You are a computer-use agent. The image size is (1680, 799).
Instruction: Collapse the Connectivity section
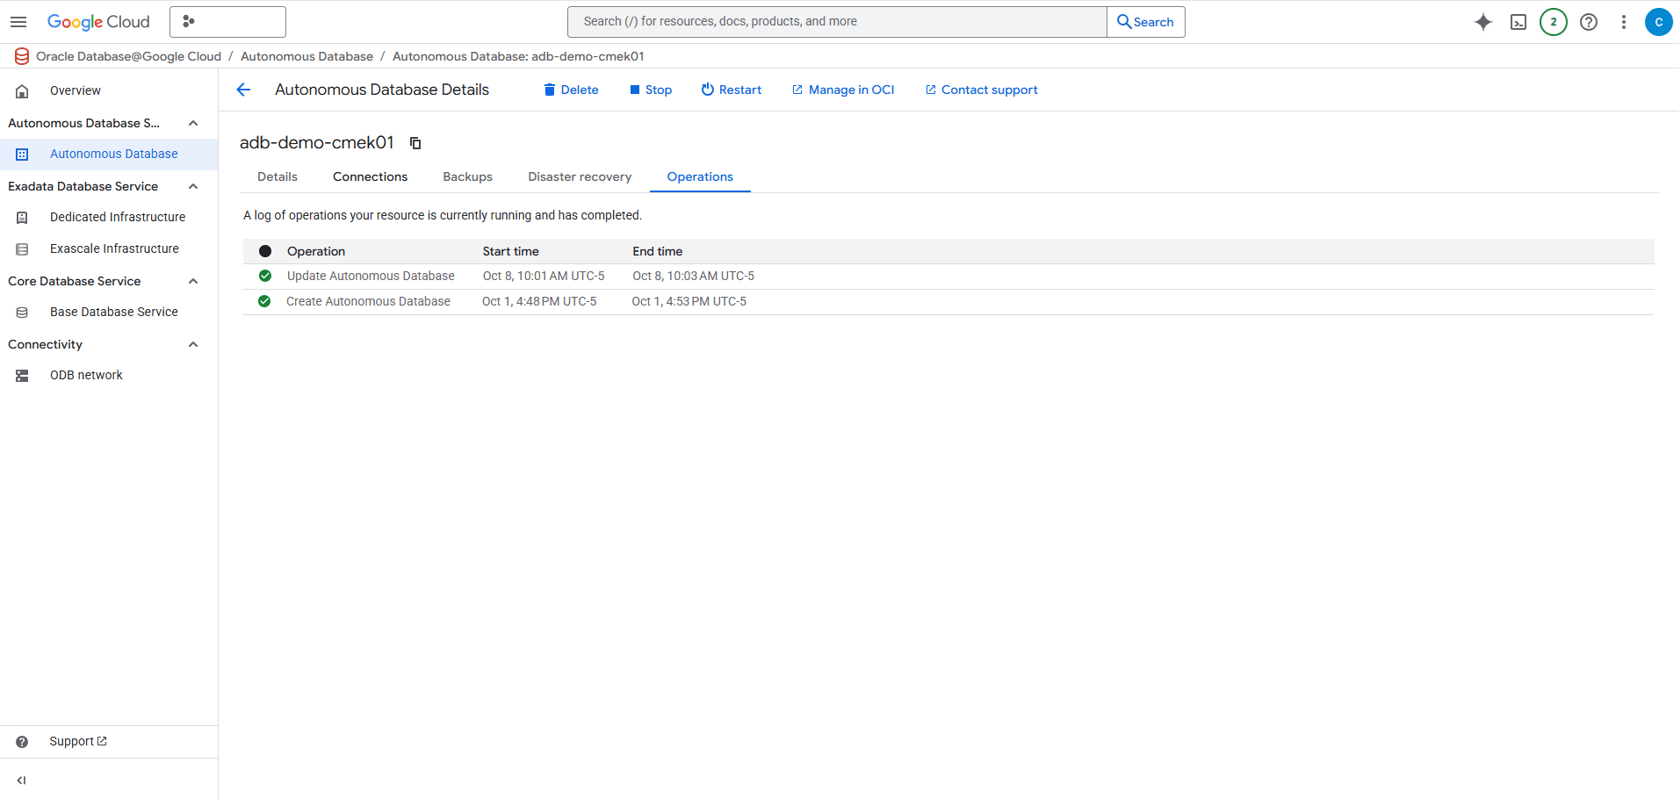pyautogui.click(x=193, y=344)
